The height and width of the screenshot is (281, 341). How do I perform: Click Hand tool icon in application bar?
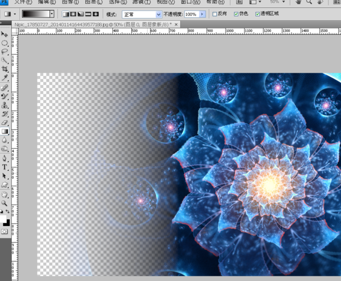(298, 2)
